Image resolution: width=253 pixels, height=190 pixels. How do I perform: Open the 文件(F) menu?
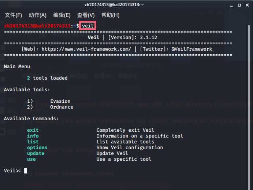(14, 15)
